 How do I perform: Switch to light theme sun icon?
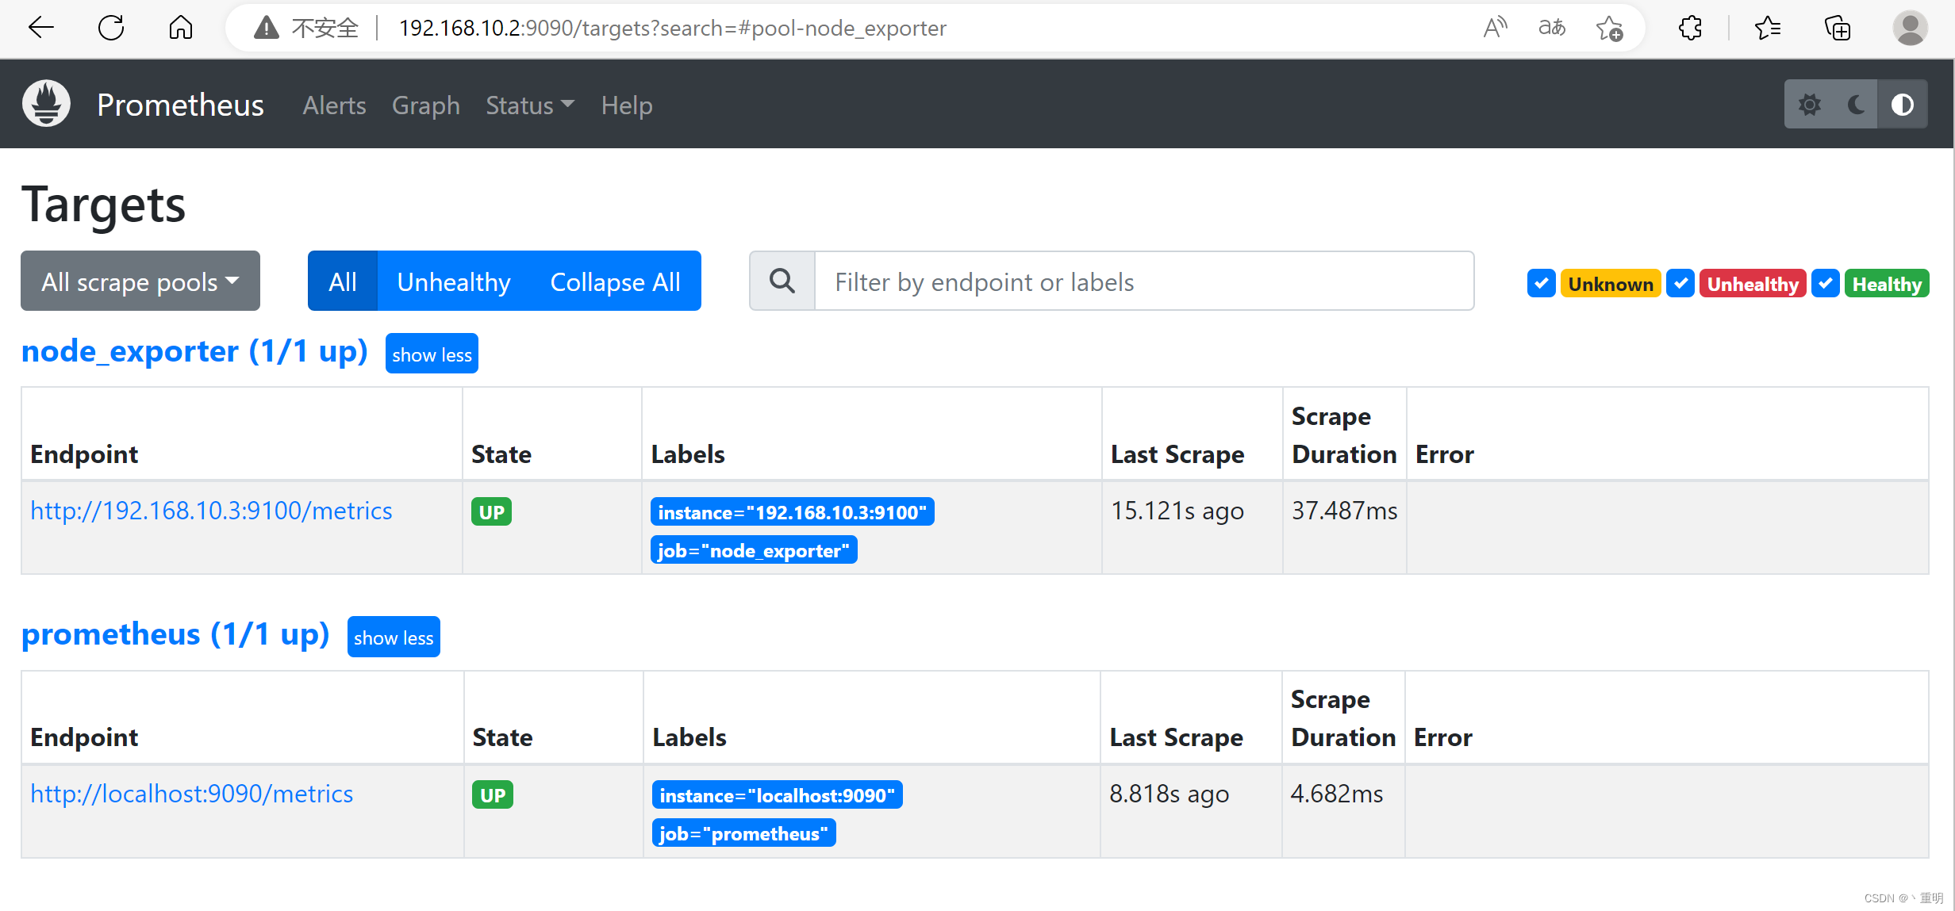[1809, 104]
